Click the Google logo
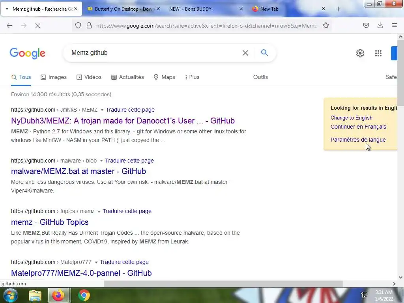Screen dimensions: 404x303 click(28, 53)
